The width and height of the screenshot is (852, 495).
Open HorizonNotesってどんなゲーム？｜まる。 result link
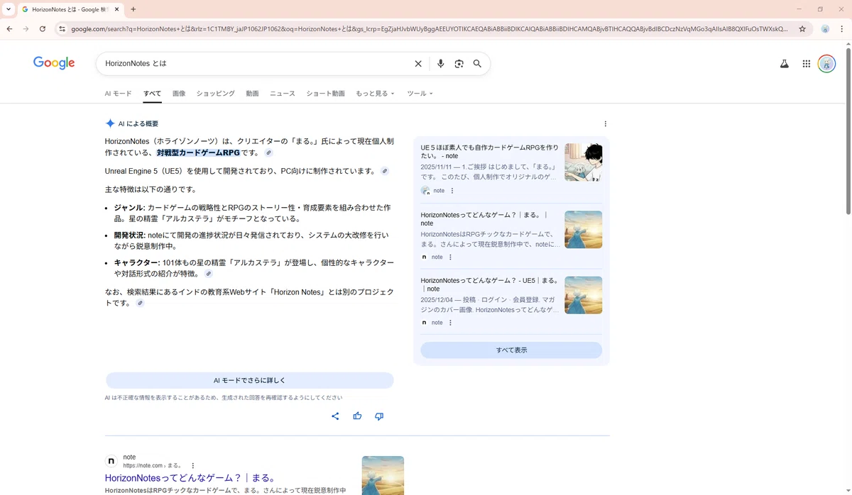coord(190,478)
